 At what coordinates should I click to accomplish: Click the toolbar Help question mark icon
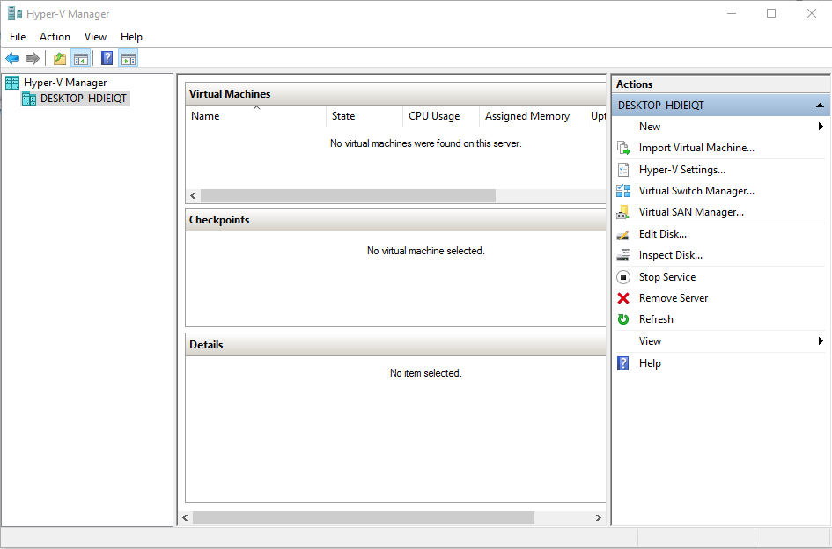(107, 58)
